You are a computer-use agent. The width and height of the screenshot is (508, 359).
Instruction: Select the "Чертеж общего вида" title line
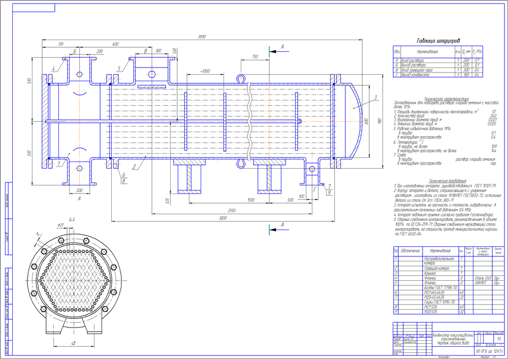(453, 343)
